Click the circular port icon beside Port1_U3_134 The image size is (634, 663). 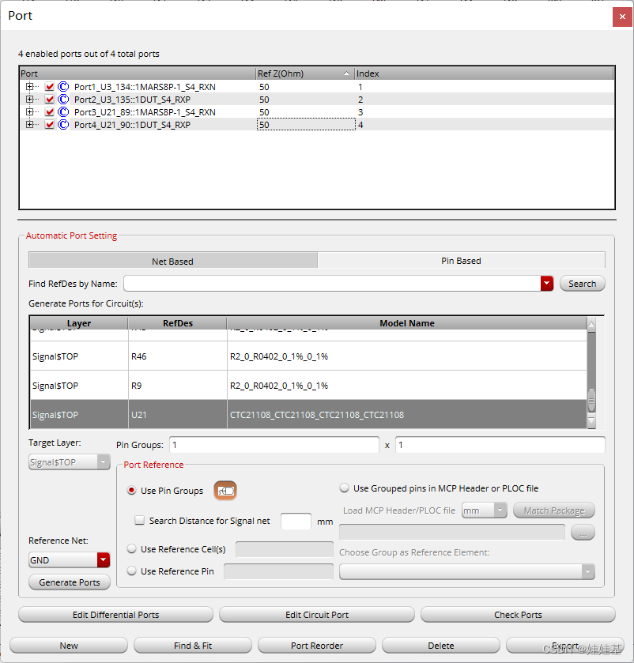[x=63, y=87]
